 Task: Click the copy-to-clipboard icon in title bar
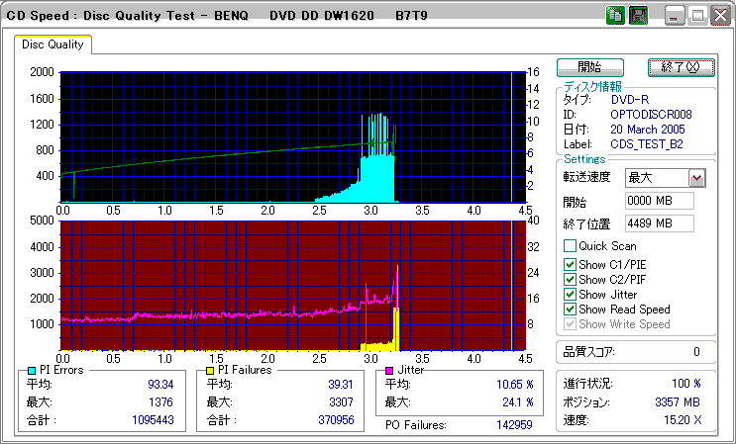click(x=615, y=16)
